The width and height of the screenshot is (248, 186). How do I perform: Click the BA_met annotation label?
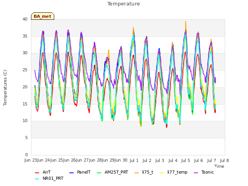43,16
